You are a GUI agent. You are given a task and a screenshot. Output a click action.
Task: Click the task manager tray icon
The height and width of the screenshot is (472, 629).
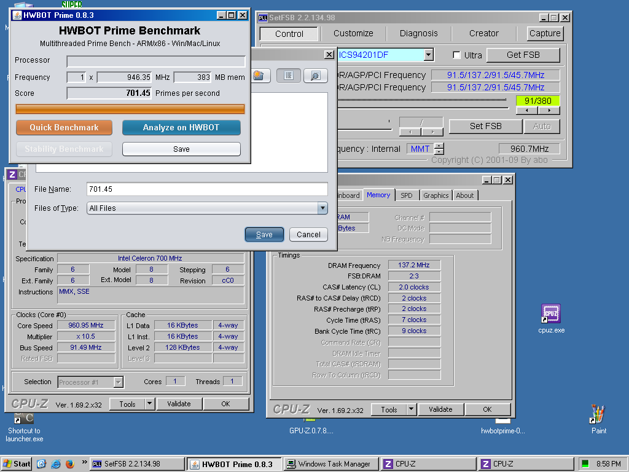[x=585, y=463]
